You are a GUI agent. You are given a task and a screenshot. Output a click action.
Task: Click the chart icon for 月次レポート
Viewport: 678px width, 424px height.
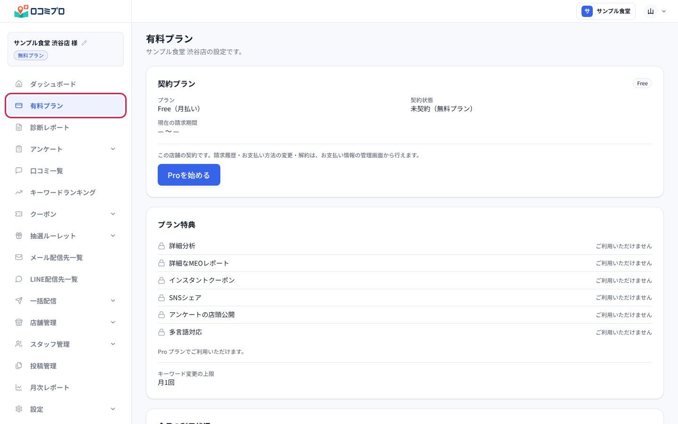[x=19, y=387]
